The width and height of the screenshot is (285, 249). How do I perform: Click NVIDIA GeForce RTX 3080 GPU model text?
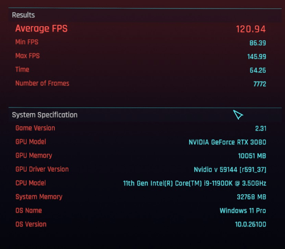click(x=227, y=142)
